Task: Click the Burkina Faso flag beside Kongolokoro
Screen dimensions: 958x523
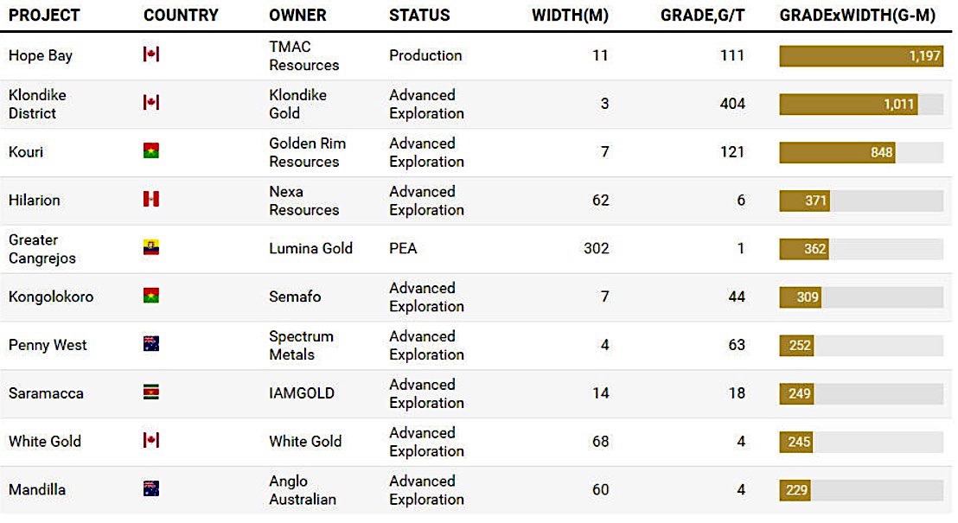Action: pos(151,297)
